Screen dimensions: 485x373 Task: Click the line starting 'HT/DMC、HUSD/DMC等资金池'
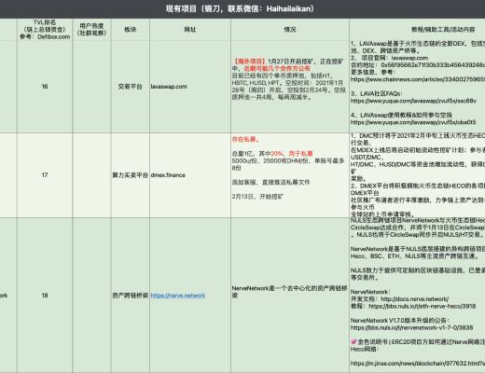(418, 164)
